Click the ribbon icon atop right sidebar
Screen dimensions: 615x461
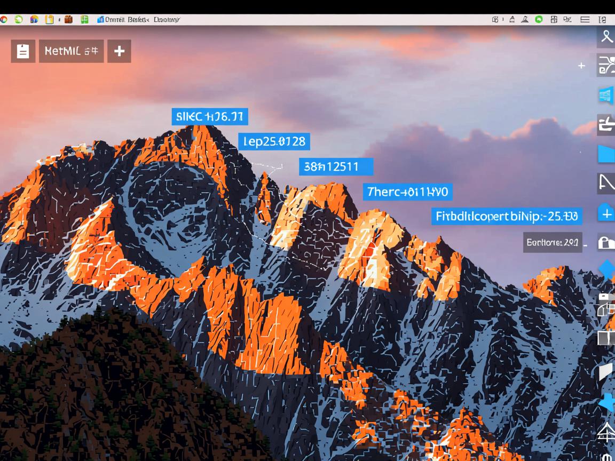click(x=606, y=37)
